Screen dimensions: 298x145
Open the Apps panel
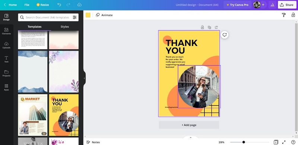[x=6, y=87]
